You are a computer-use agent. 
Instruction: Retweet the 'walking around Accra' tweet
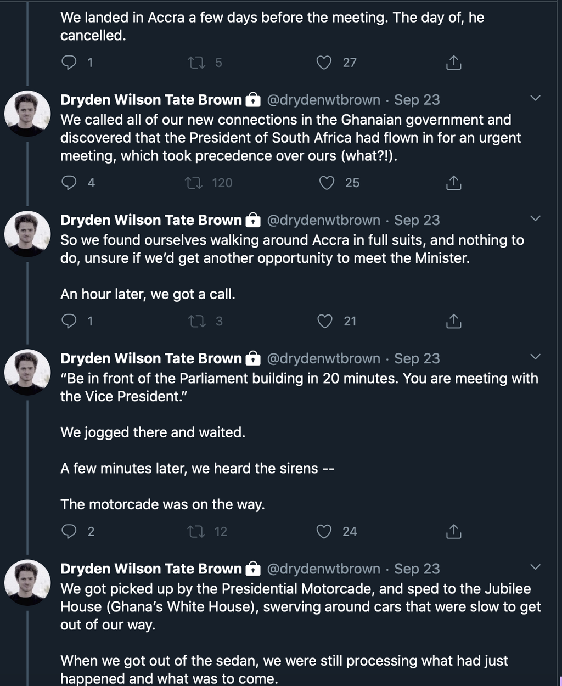[x=196, y=321]
